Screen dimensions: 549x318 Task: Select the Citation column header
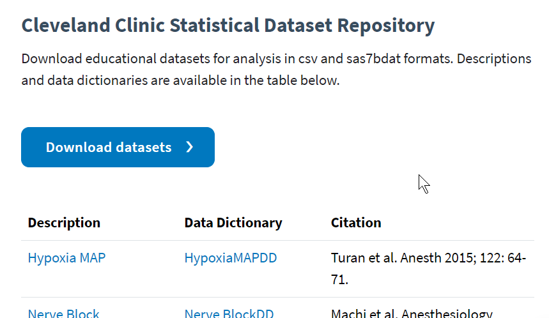point(356,223)
